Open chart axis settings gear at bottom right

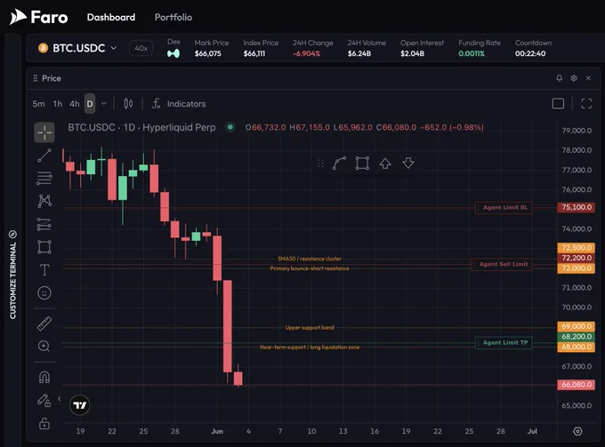tap(577, 431)
